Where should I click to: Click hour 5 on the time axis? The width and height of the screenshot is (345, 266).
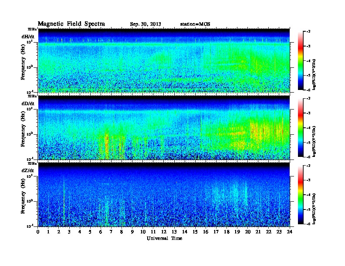[x=90, y=232]
